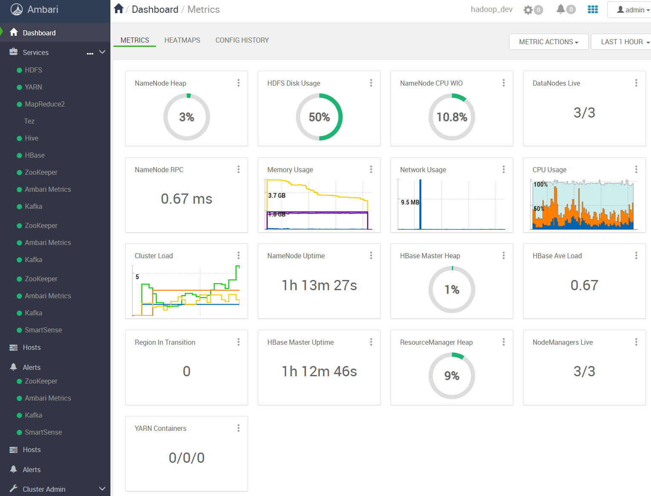This screenshot has height=496, width=651.
Task: Open the Hive service
Action: pos(32,138)
